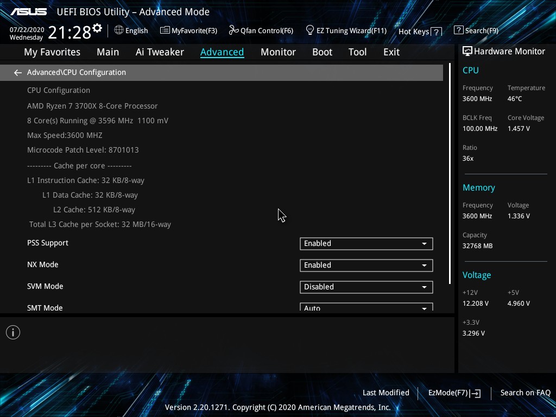Open Qfan Control(F6) fan tool

click(x=261, y=30)
